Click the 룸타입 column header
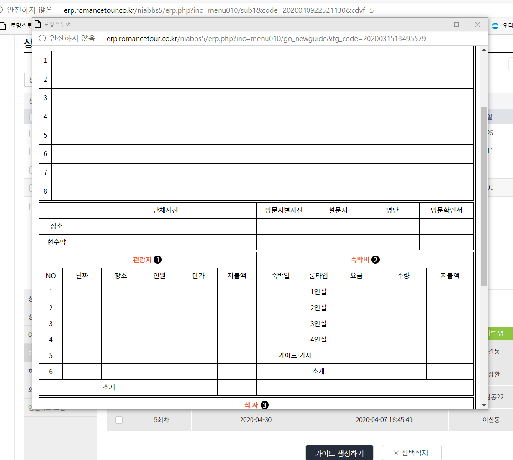 coord(318,276)
